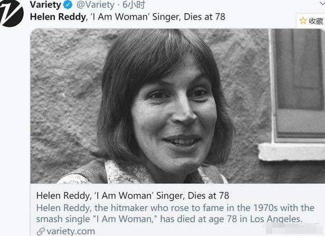Open the Variety display name link
325x236 pixels.
coord(45,5)
